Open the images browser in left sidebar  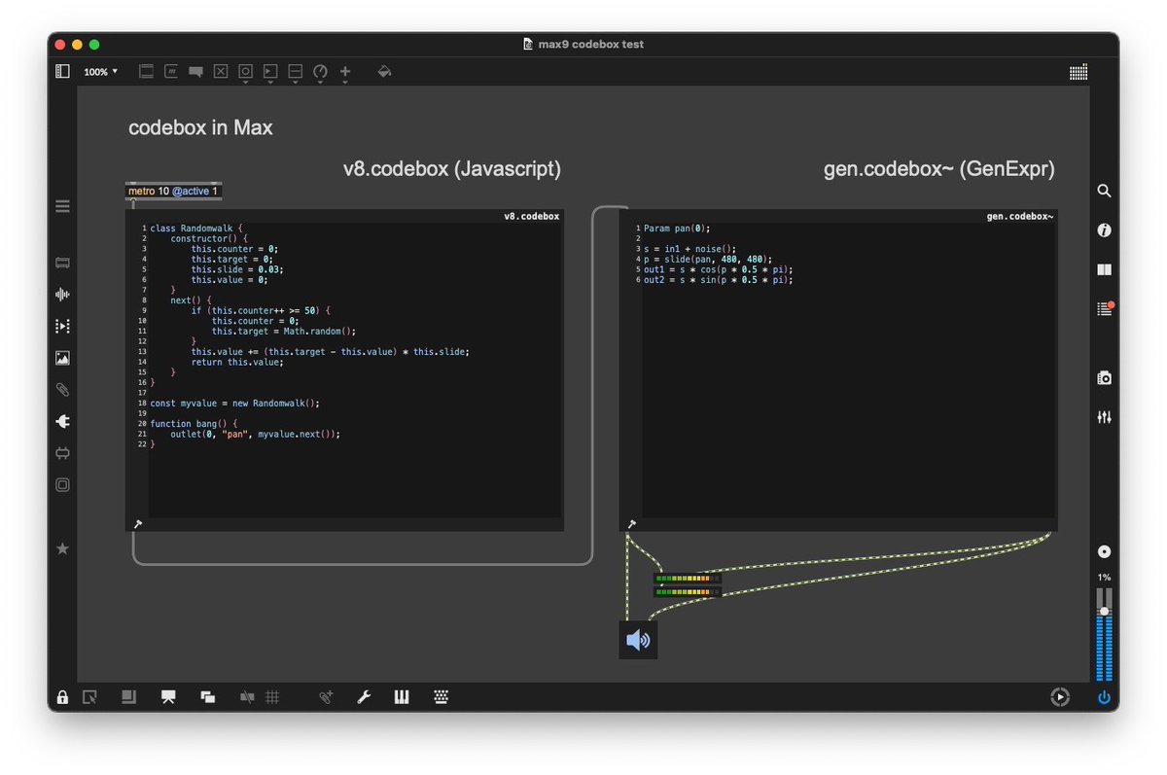[62, 358]
